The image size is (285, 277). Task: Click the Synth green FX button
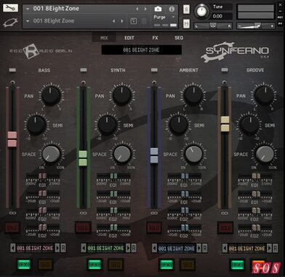pos(95,265)
